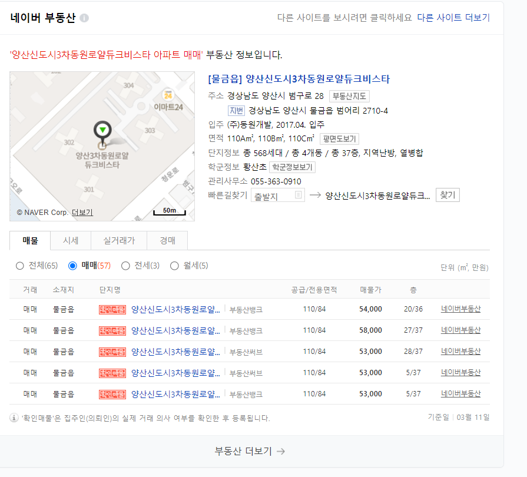This screenshot has height=477, width=527.
Task: Select the 매매(57) radio button
Action: (72, 266)
